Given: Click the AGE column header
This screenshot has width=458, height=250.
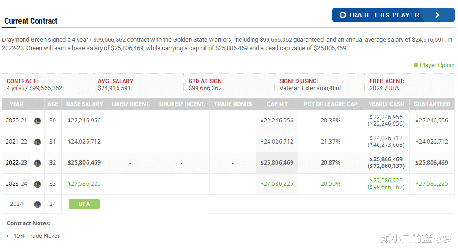Looking at the screenshot, I should (x=53, y=104).
